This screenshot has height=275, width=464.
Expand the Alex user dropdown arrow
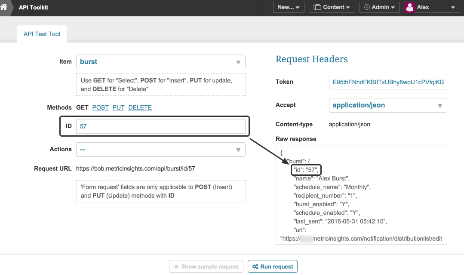click(453, 8)
